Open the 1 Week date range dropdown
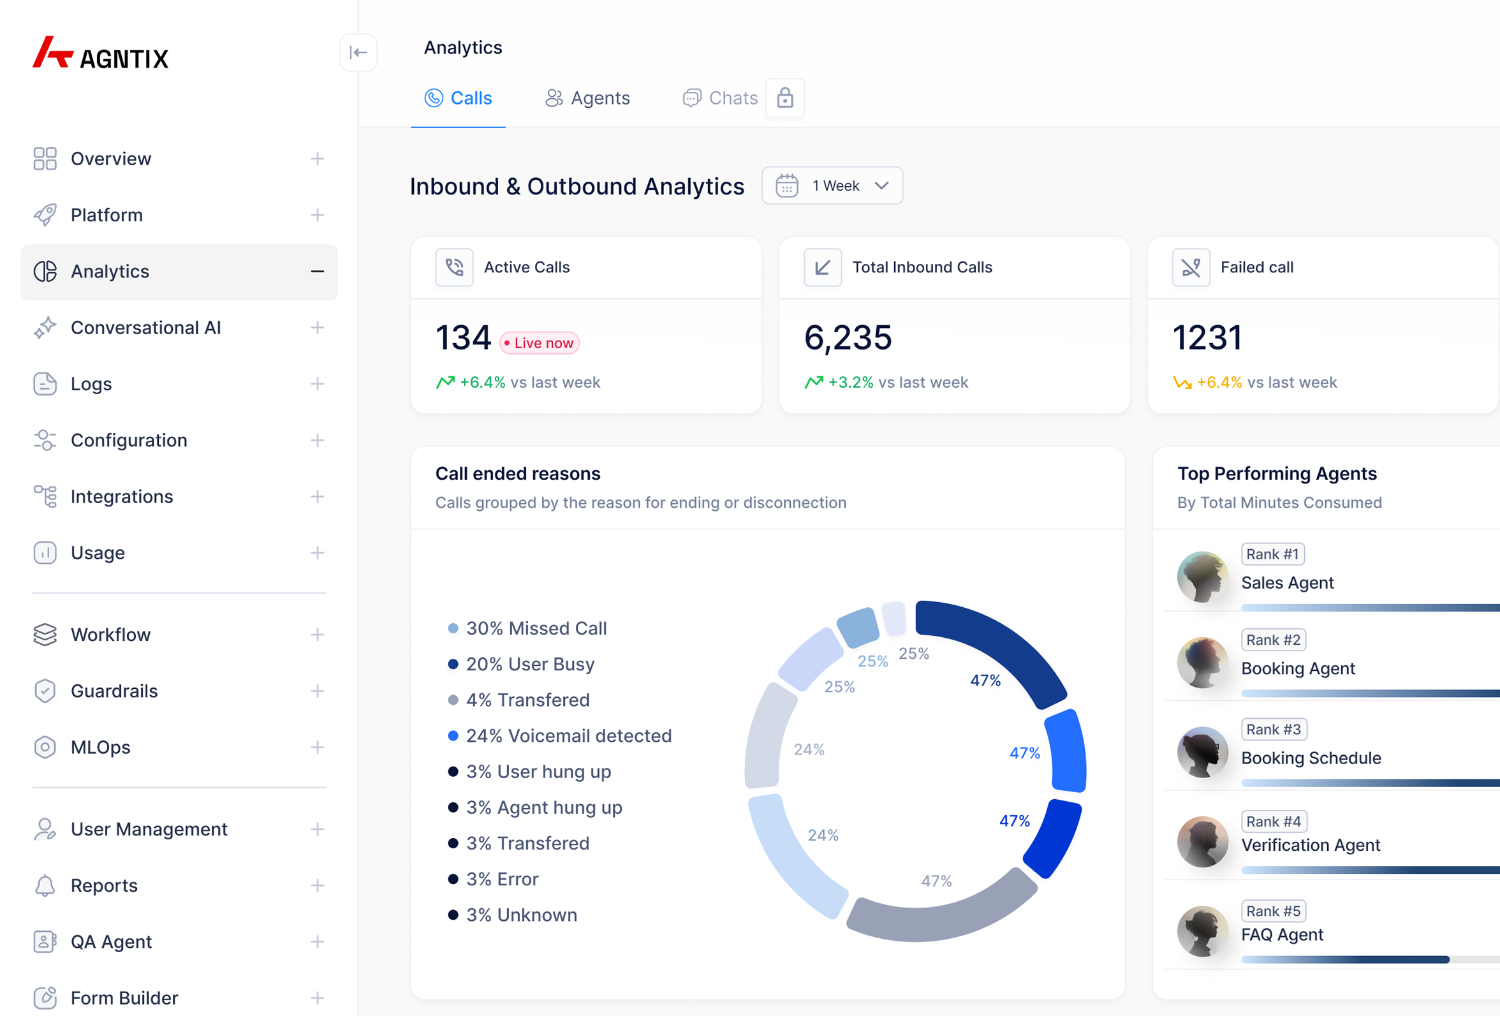Image resolution: width=1500 pixels, height=1016 pixels. (832, 186)
